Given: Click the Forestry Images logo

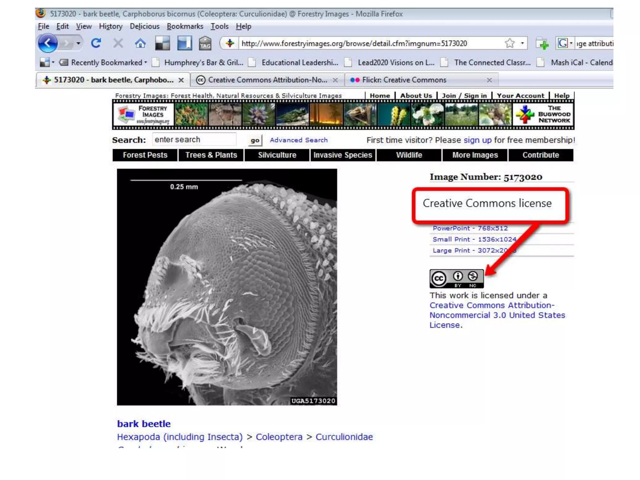Looking at the screenshot, I should pos(144,114).
